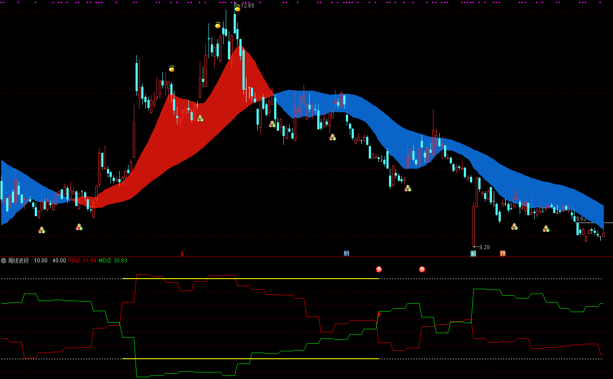The width and height of the screenshot is (613, 379).
Task: Click the red S marker below the chart
Action: [182, 254]
